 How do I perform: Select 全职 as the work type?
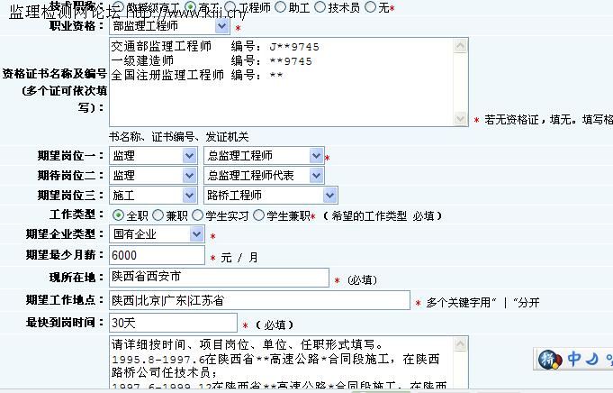coord(118,215)
